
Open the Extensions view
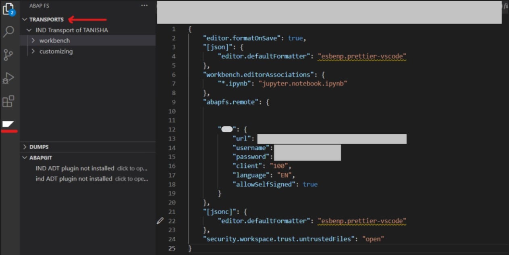pos(9,101)
